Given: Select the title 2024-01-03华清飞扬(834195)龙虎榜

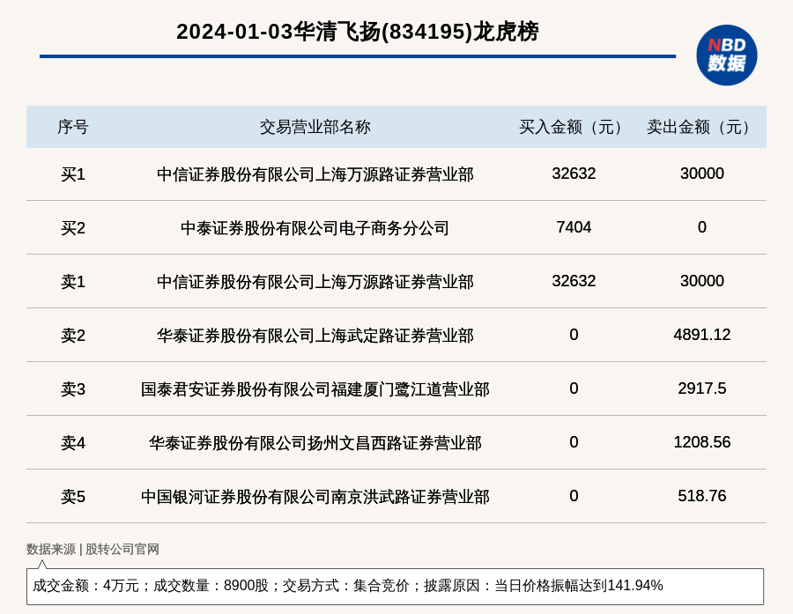Looking at the screenshot, I should tap(358, 32).
